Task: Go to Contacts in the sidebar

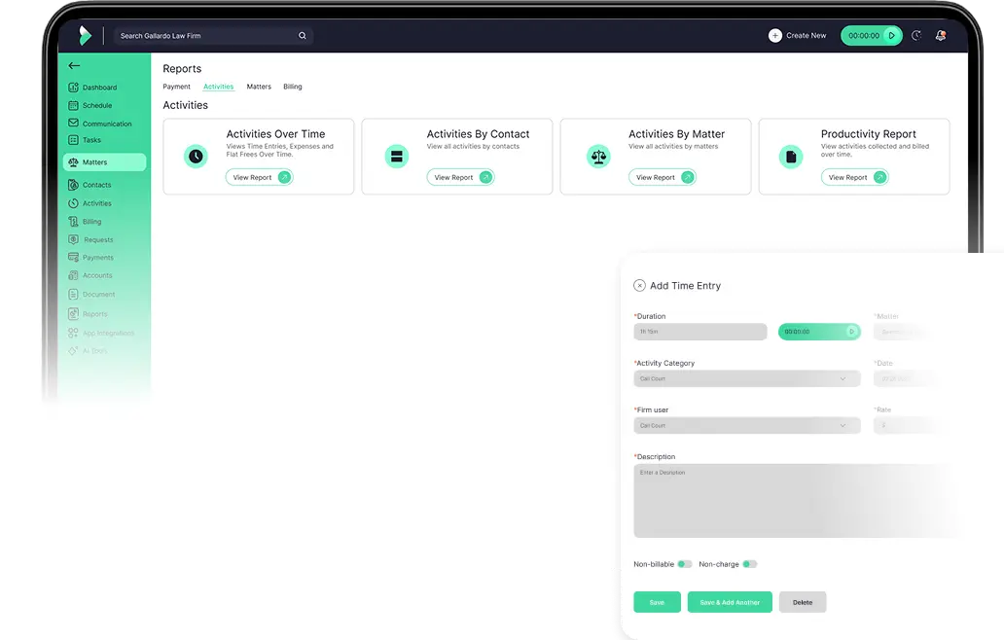Action: (96, 185)
